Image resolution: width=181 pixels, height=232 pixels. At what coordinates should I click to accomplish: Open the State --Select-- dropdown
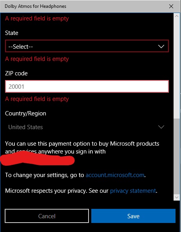pyautogui.click(x=87, y=46)
